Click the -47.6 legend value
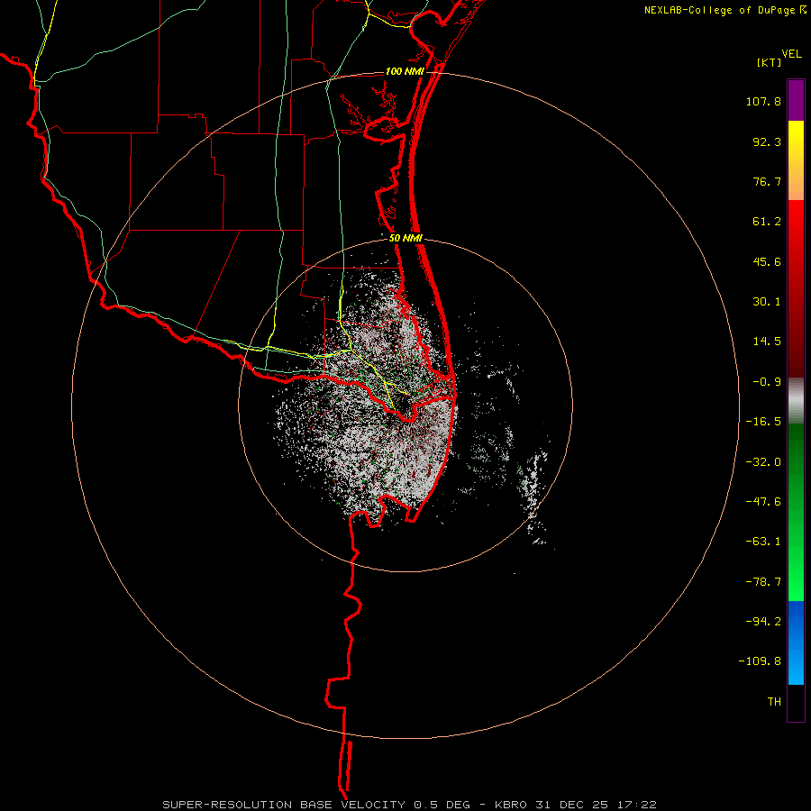 763,502
